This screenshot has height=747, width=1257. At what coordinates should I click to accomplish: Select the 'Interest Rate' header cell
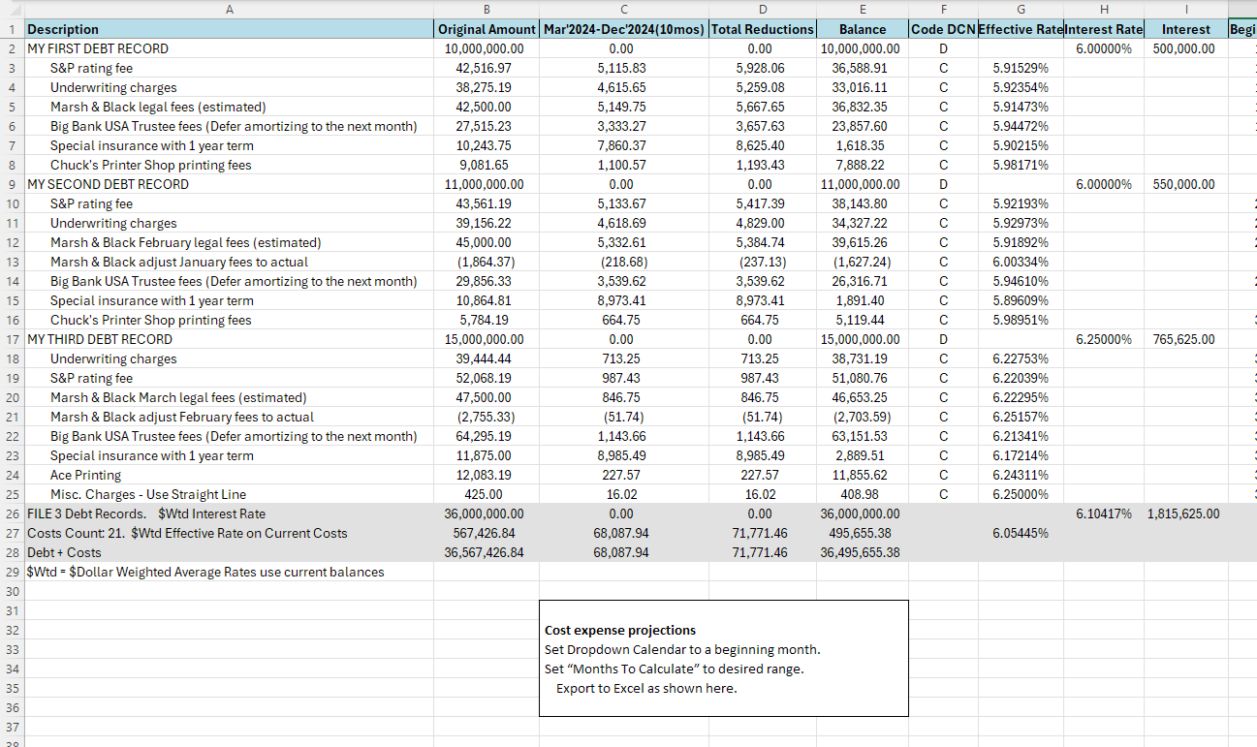pyautogui.click(x=1104, y=29)
